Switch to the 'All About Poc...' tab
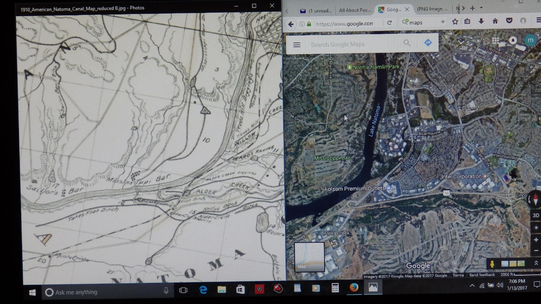Screen dimensions: 541x304 click(355, 10)
